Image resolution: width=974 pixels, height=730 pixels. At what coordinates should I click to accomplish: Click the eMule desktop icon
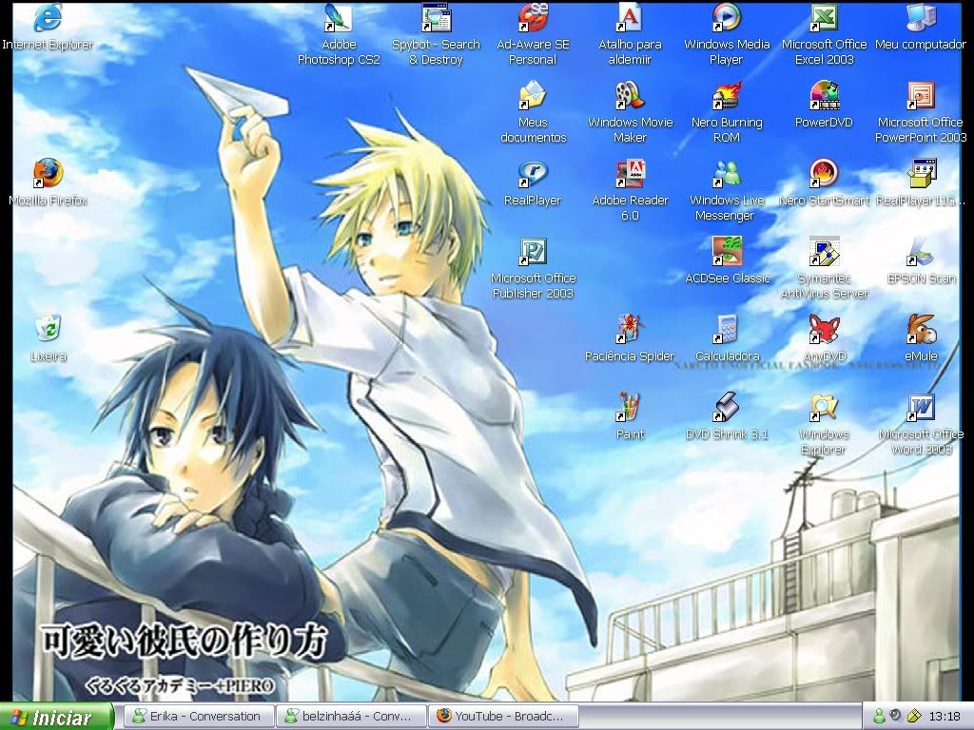coord(921,329)
